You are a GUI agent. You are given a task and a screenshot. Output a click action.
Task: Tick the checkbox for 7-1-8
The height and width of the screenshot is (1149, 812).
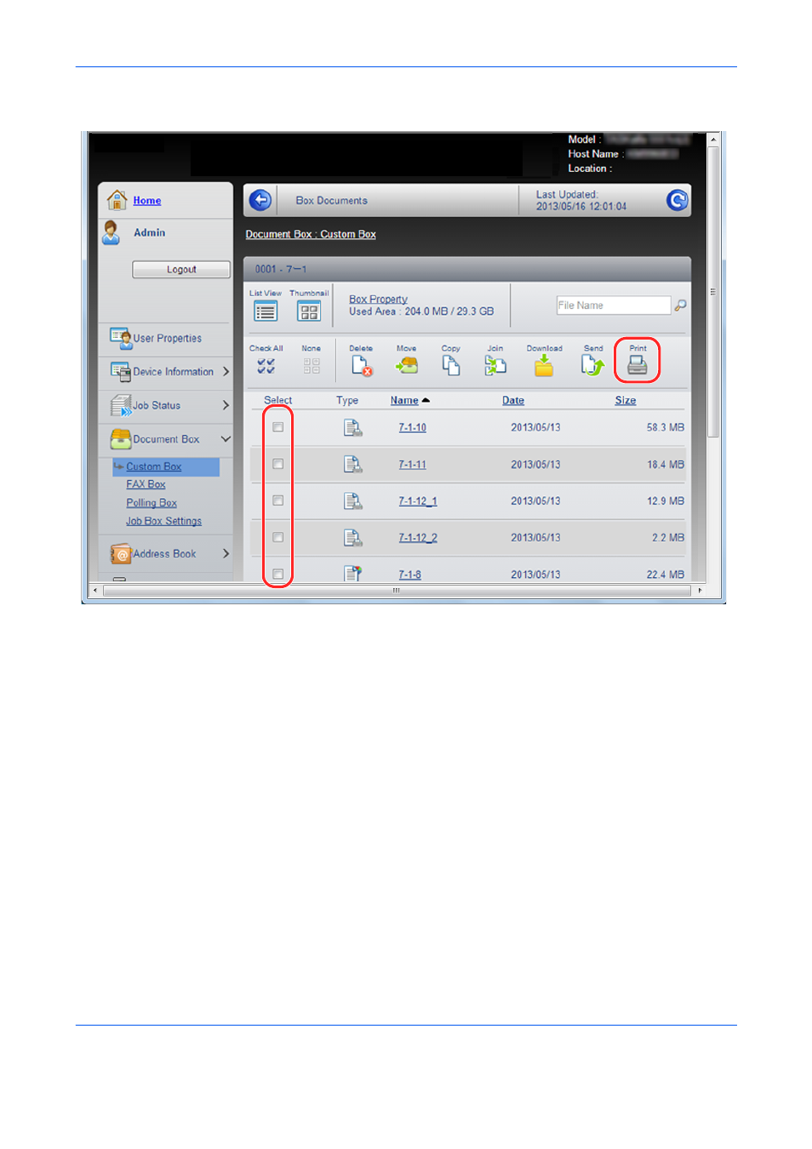277,574
